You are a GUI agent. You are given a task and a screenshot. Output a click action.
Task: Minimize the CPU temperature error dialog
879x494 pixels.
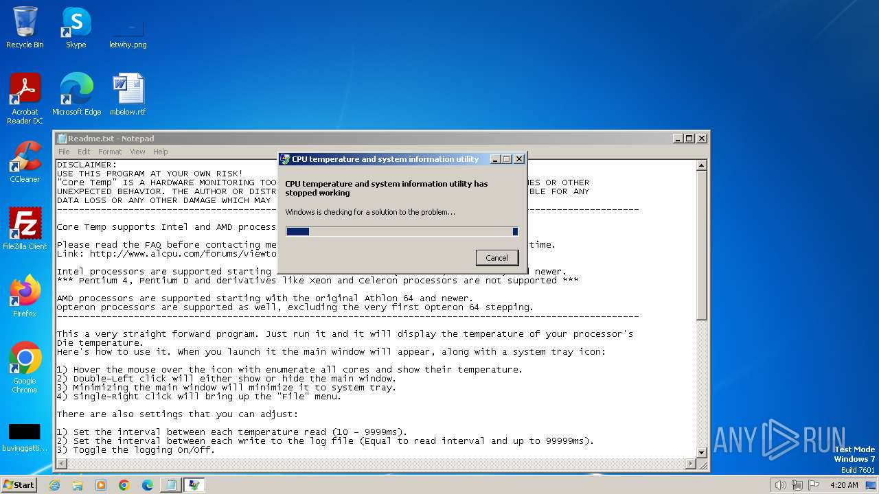point(495,159)
